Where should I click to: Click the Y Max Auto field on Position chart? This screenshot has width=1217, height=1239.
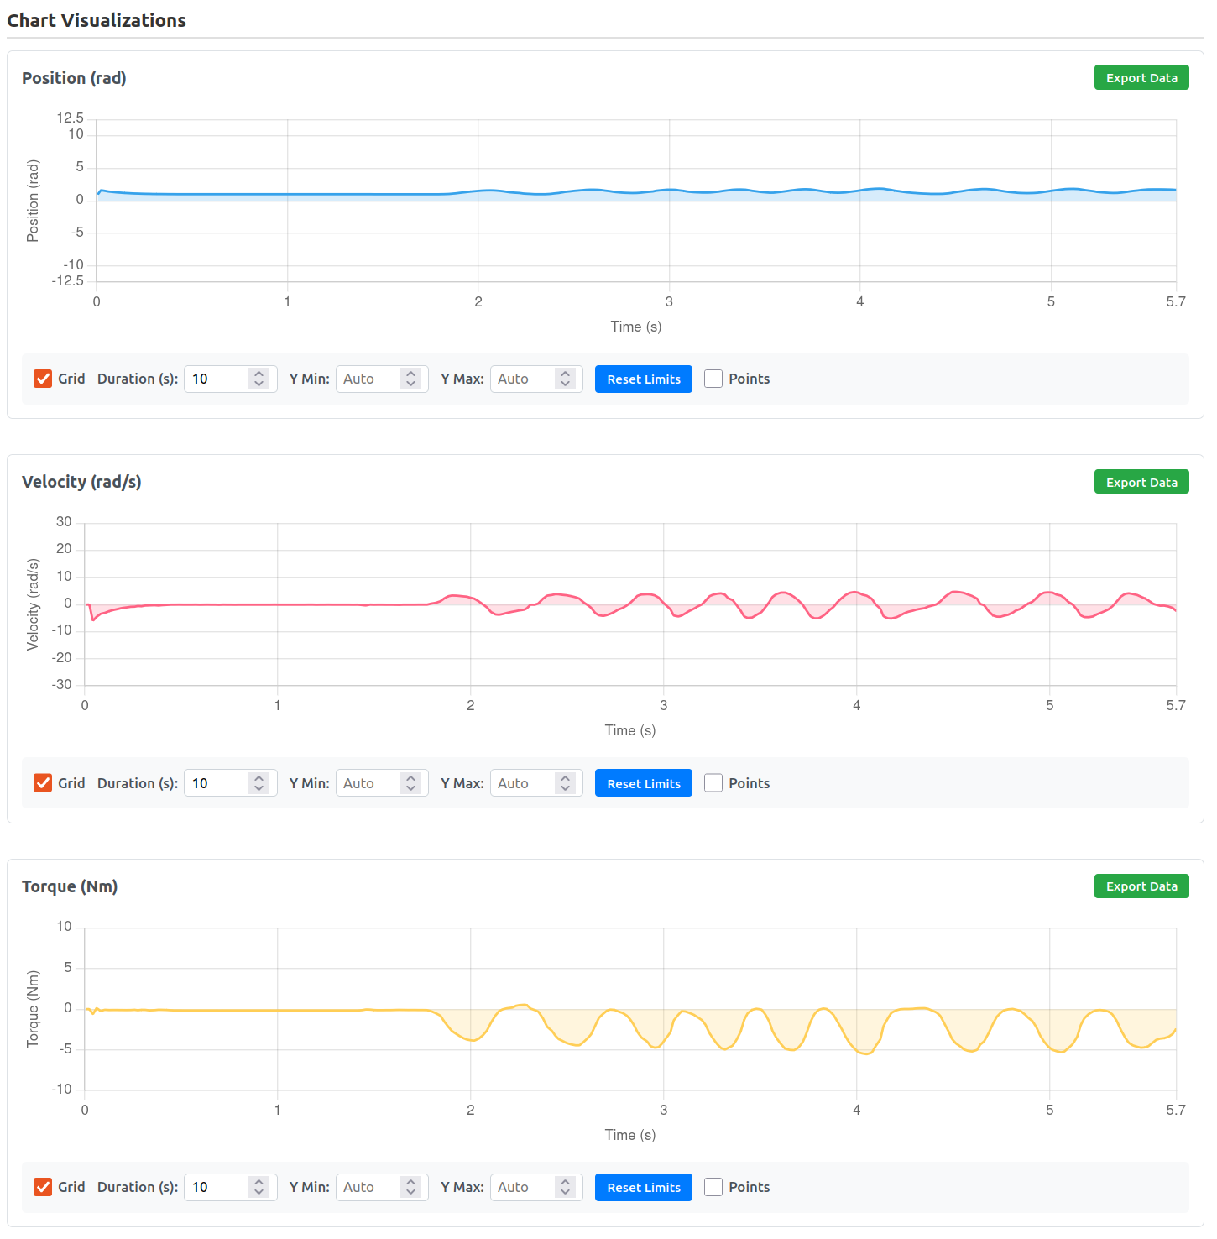point(525,379)
